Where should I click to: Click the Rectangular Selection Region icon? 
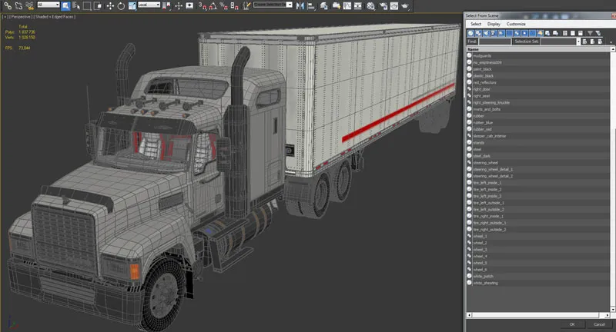87,5
